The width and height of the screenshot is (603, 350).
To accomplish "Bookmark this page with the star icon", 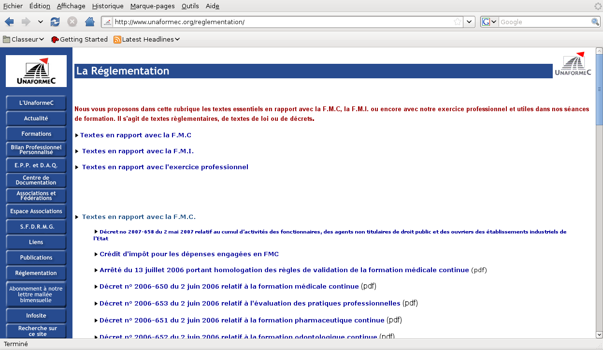I will pyautogui.click(x=458, y=22).
